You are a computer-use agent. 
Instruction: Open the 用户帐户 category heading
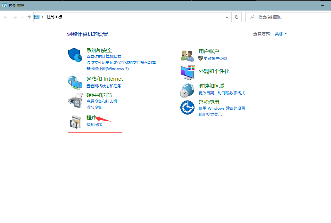coord(209,51)
